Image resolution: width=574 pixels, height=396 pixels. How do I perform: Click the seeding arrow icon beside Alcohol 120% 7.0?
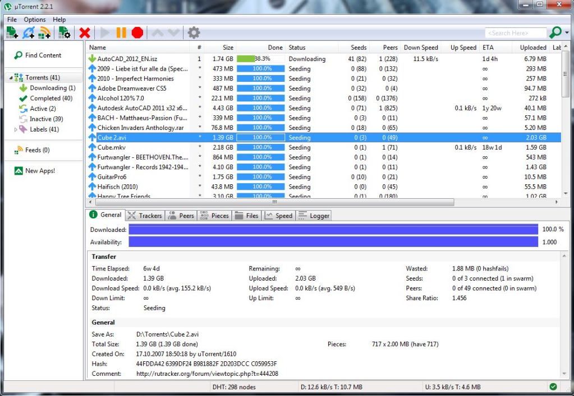tap(92, 98)
